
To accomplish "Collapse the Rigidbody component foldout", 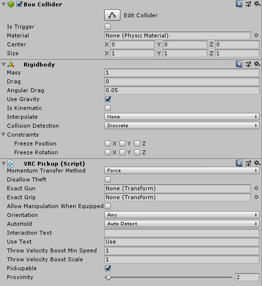I will [3, 65].
